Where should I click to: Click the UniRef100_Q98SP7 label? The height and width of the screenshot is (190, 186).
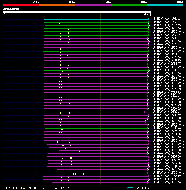pos(167,64)
